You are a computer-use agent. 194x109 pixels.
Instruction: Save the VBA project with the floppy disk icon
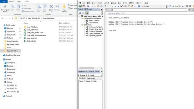click(88, 6)
